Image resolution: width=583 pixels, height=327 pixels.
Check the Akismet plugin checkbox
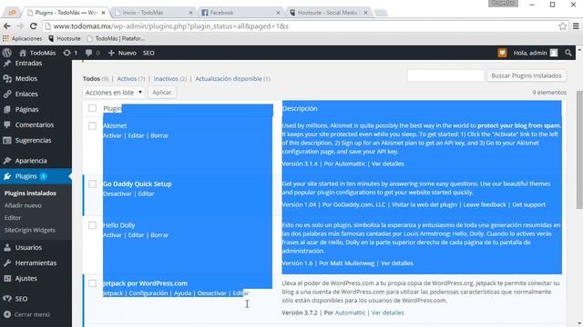coord(92,126)
